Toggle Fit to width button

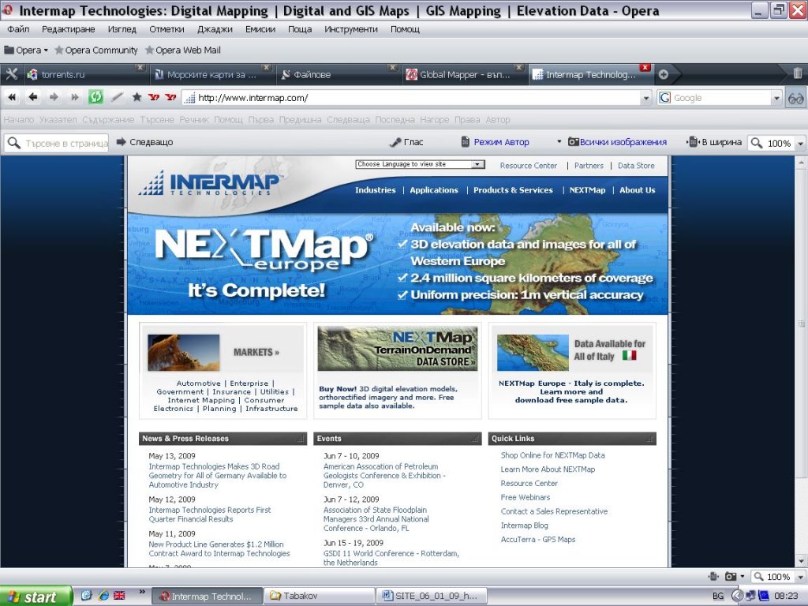point(715,142)
